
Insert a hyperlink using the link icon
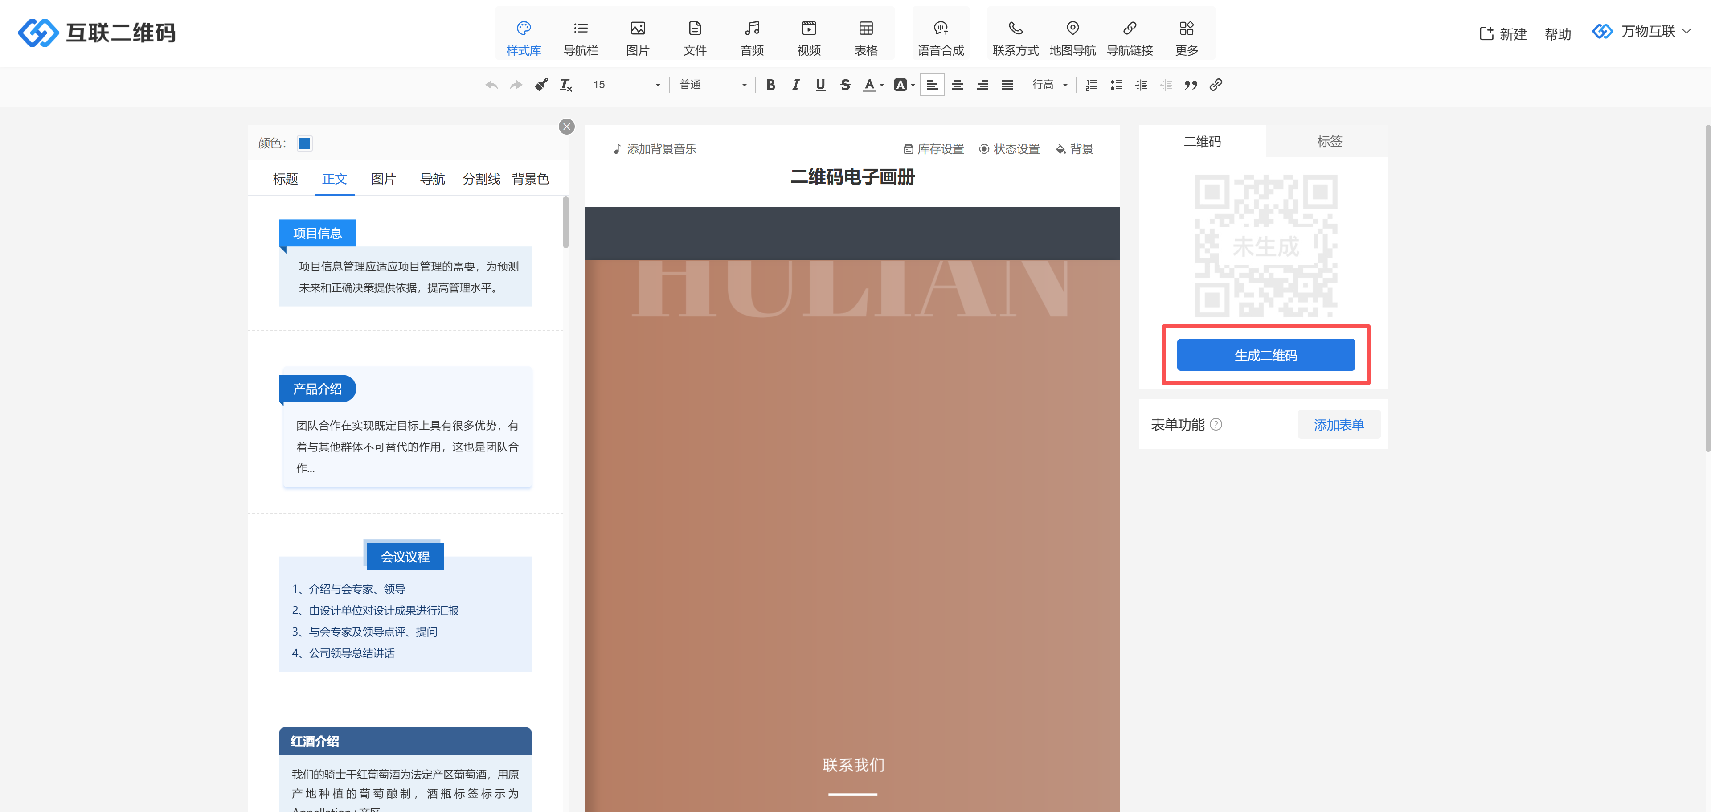click(1216, 85)
